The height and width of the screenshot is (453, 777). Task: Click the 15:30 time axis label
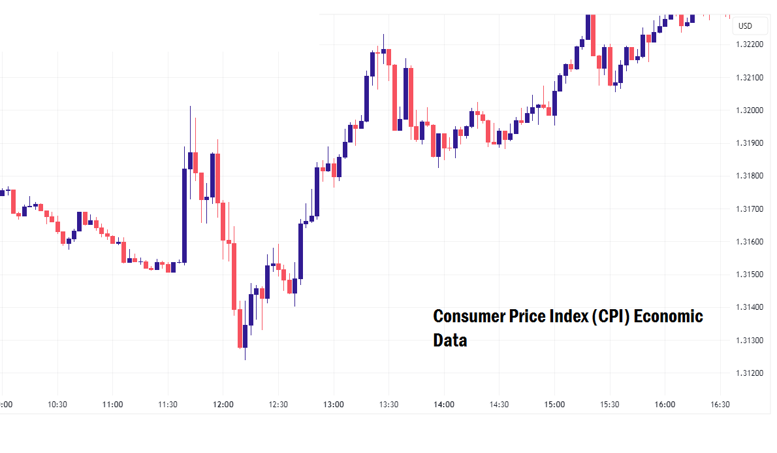tap(609, 405)
